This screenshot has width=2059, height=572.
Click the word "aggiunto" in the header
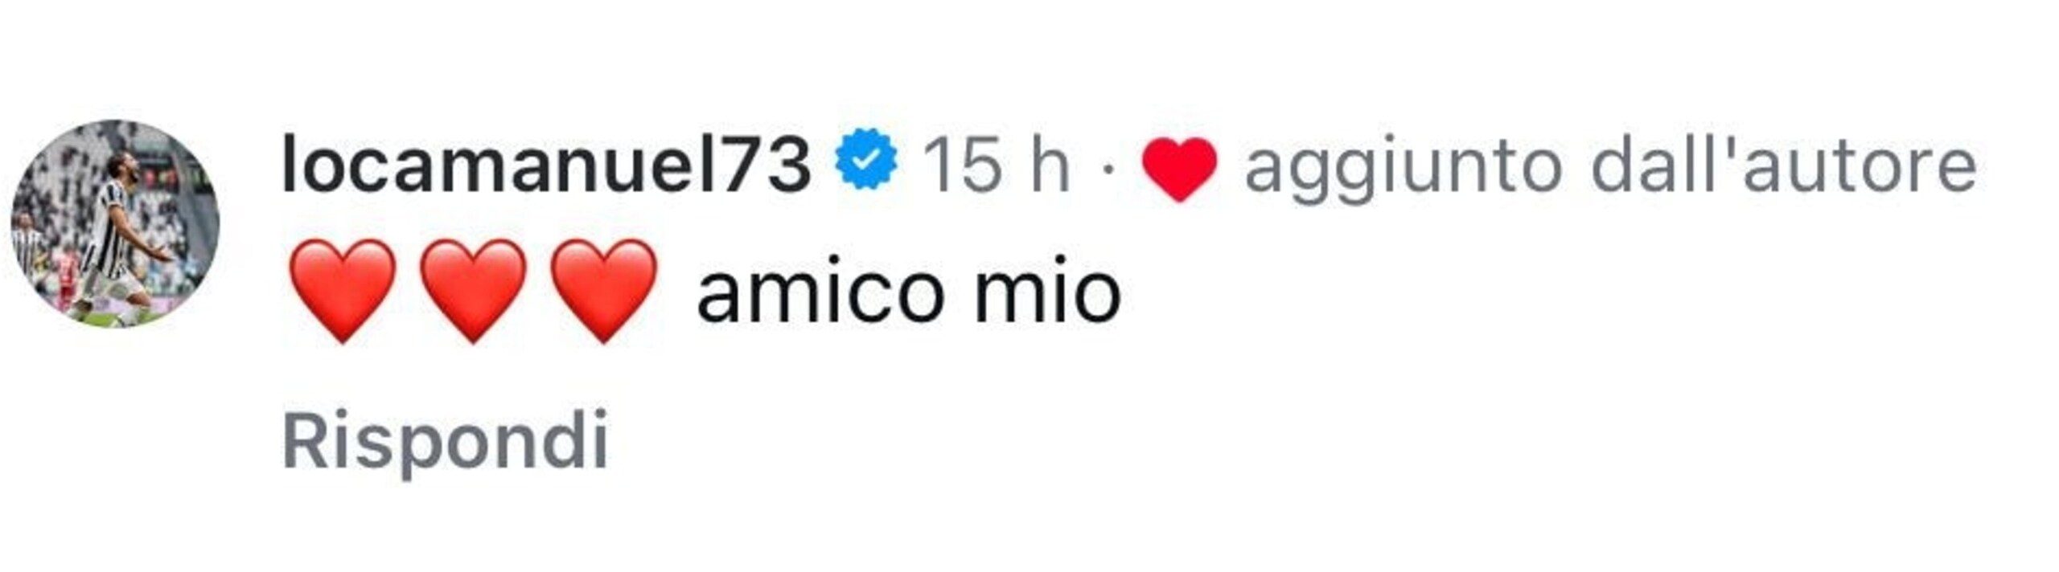point(1403,170)
